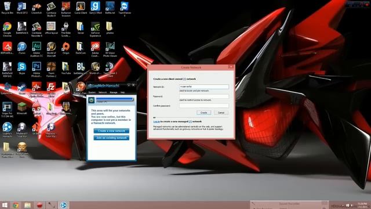Select the Battlefield 4 desktop icon
Image resolution: width=371 pixels, height=209 pixels.
(x=22, y=28)
